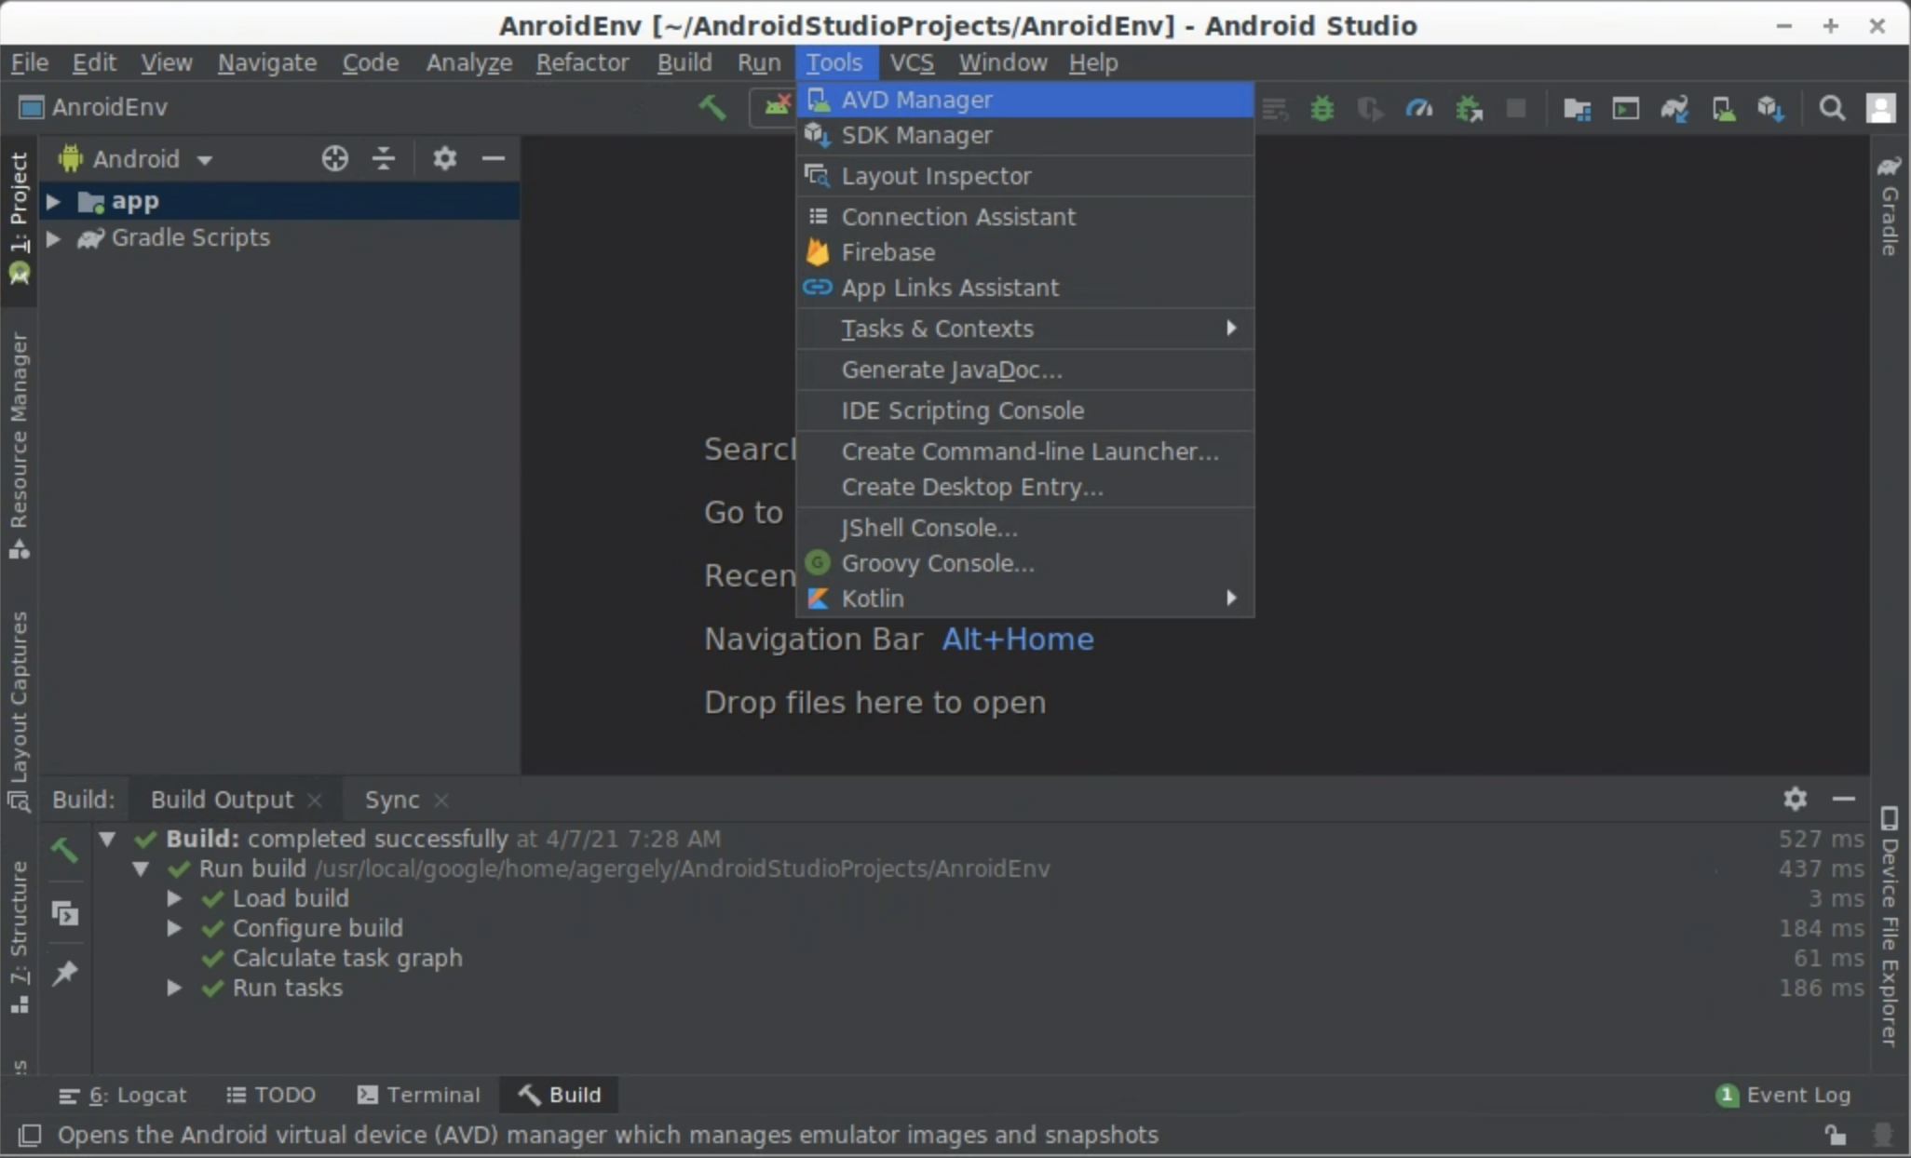
Task: Click the Debug app bug icon
Action: (1321, 109)
